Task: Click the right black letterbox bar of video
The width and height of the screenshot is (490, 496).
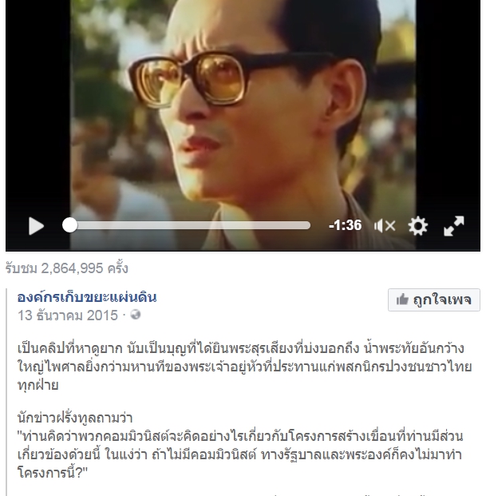Action: point(448,108)
